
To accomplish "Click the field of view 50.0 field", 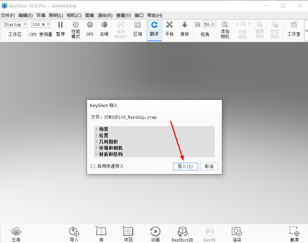I will (x=209, y=24).
